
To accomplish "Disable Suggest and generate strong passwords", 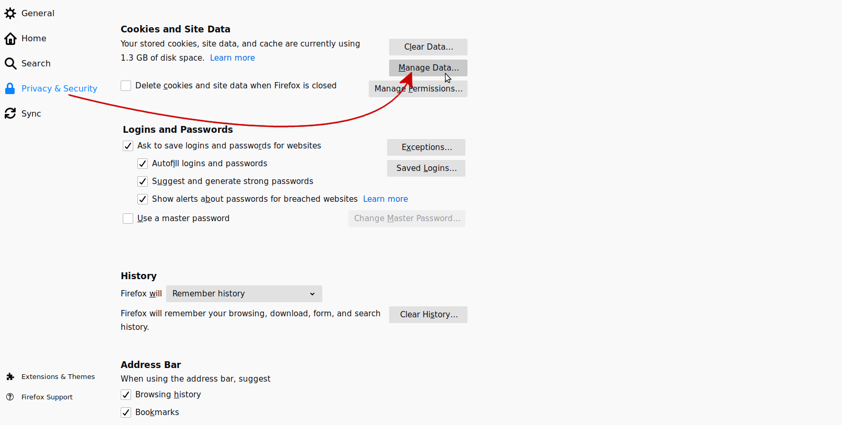I will point(143,181).
